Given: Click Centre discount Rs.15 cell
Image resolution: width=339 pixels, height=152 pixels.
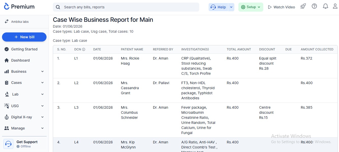Looking at the screenshot, I should coord(266,112).
